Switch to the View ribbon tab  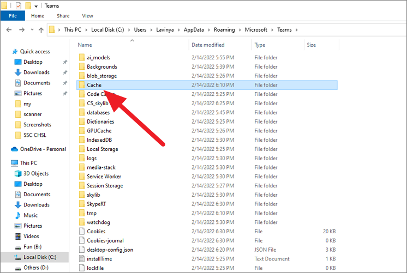click(x=87, y=16)
